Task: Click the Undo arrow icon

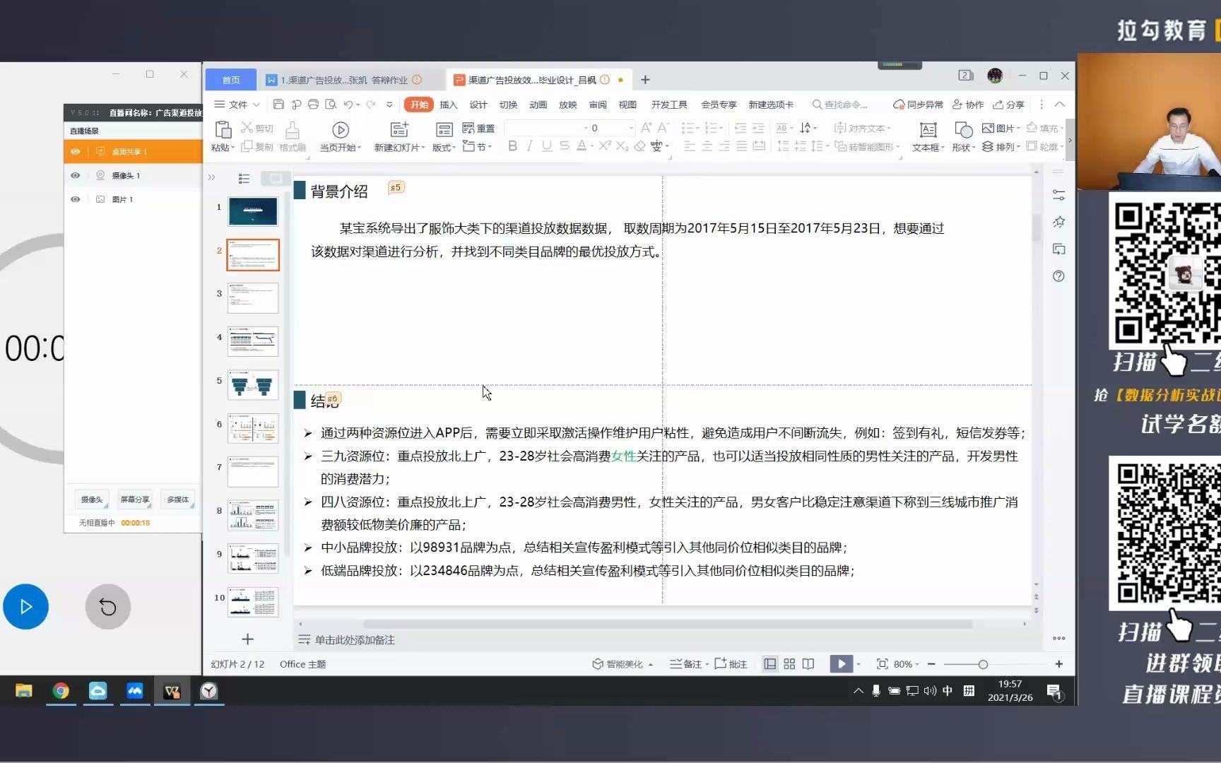Action: coord(348,105)
